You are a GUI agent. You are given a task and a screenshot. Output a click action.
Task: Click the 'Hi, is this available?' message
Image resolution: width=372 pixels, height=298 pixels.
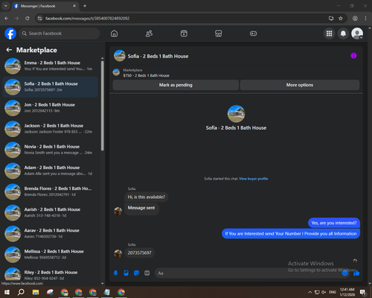[147, 197]
